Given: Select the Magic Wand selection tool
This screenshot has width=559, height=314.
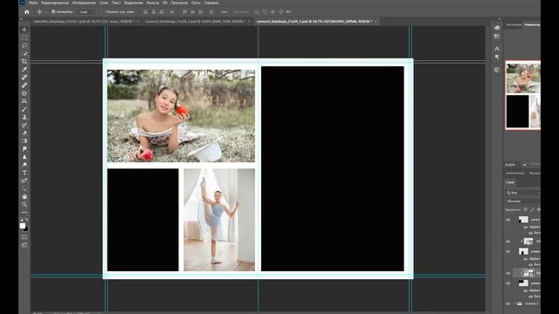Looking at the screenshot, I should 24,53.
